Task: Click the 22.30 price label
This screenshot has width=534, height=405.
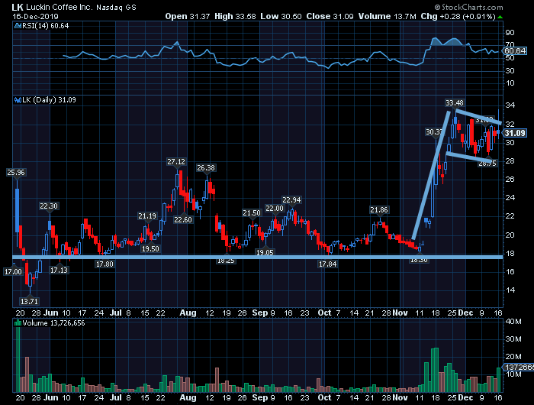Action: pyautogui.click(x=49, y=206)
